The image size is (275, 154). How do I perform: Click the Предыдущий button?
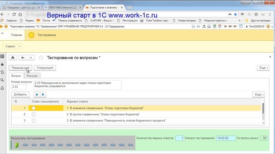point(20,68)
